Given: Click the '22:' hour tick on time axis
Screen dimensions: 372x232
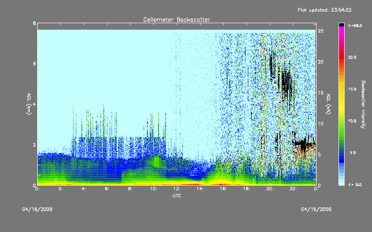Looking at the screenshot, I should (293, 189).
